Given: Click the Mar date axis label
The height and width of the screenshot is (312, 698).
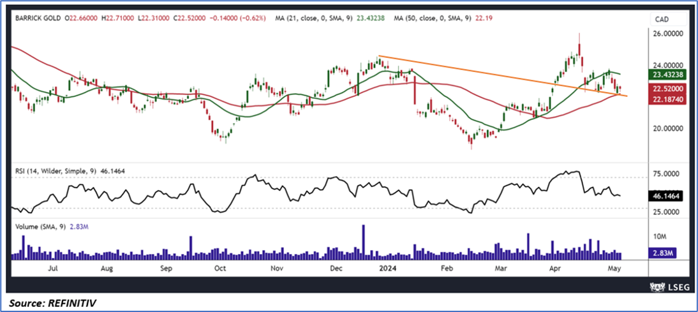Looking at the screenshot, I should pyautogui.click(x=501, y=269).
